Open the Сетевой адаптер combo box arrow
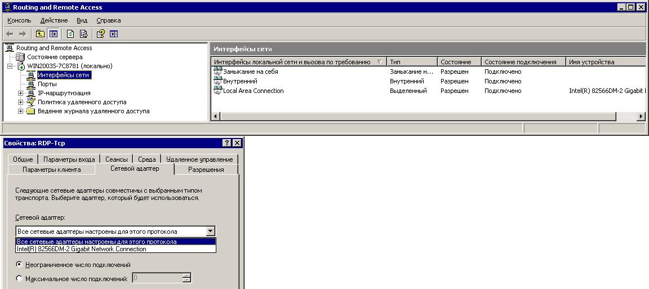The height and width of the screenshot is (289, 649). (211, 232)
